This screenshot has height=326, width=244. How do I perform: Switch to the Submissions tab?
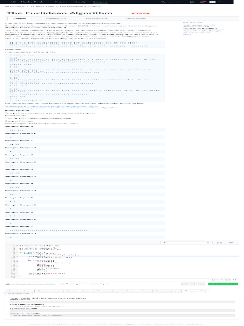point(56,18)
